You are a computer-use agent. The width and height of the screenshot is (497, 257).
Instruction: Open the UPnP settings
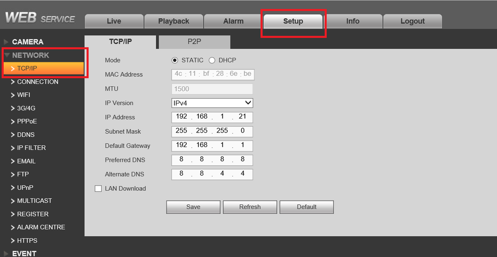pyautogui.click(x=24, y=187)
